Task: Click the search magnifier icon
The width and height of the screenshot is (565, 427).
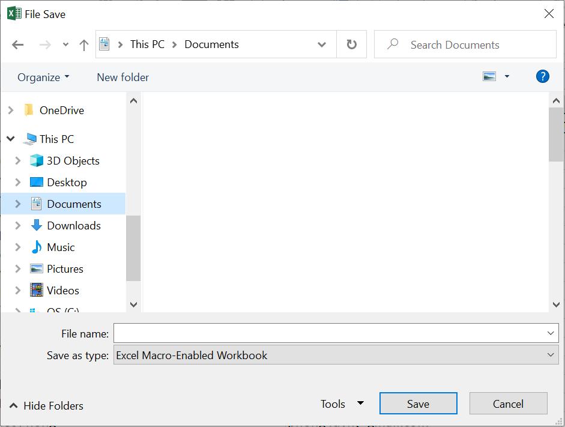Action: 393,44
